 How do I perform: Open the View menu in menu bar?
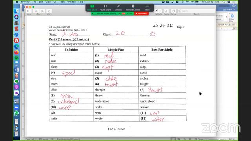(x=48, y=2)
